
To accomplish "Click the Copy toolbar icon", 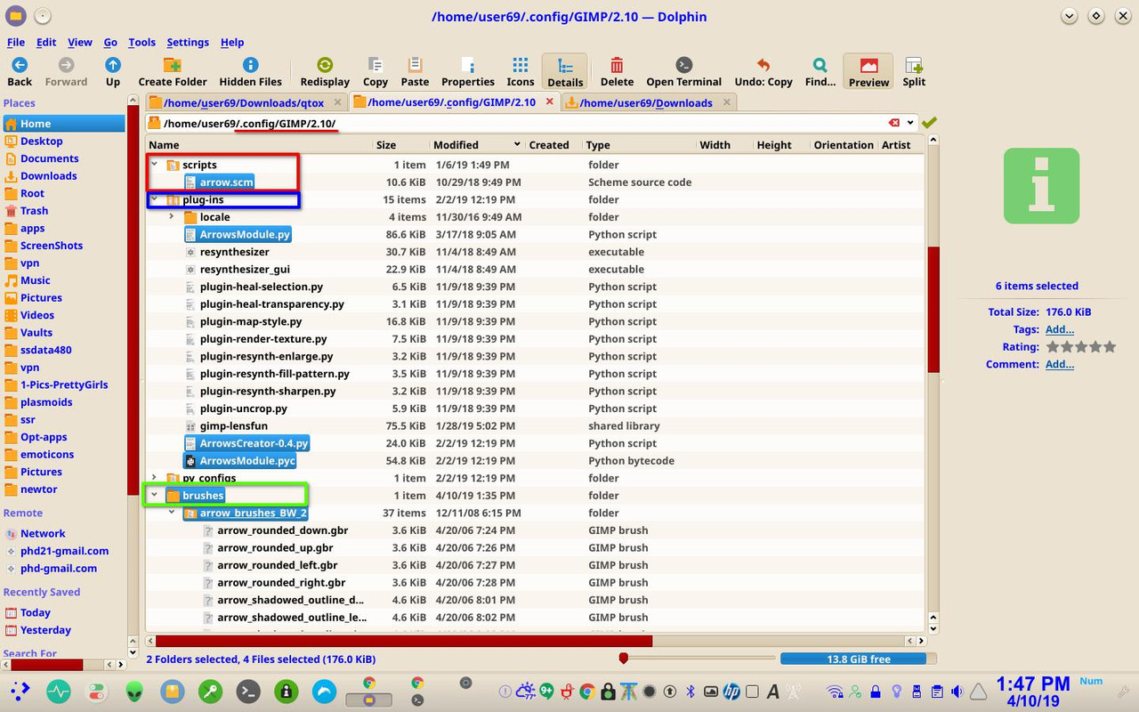I will tap(376, 72).
